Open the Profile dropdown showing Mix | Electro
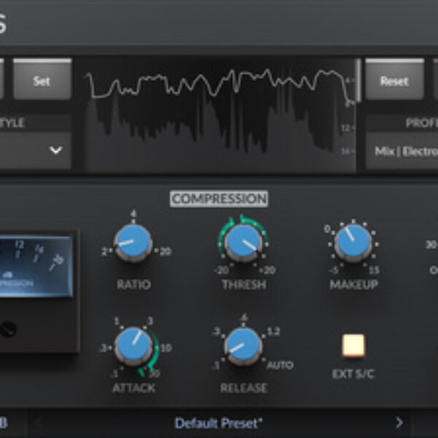The width and height of the screenshot is (438, 438). (402, 151)
